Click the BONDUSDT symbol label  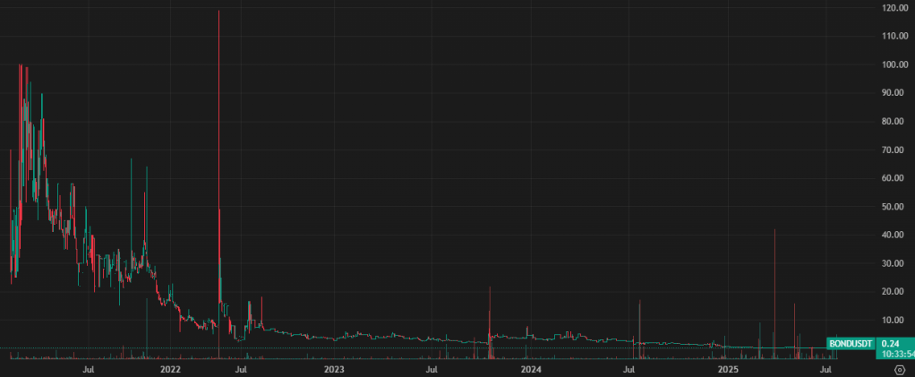(851, 343)
